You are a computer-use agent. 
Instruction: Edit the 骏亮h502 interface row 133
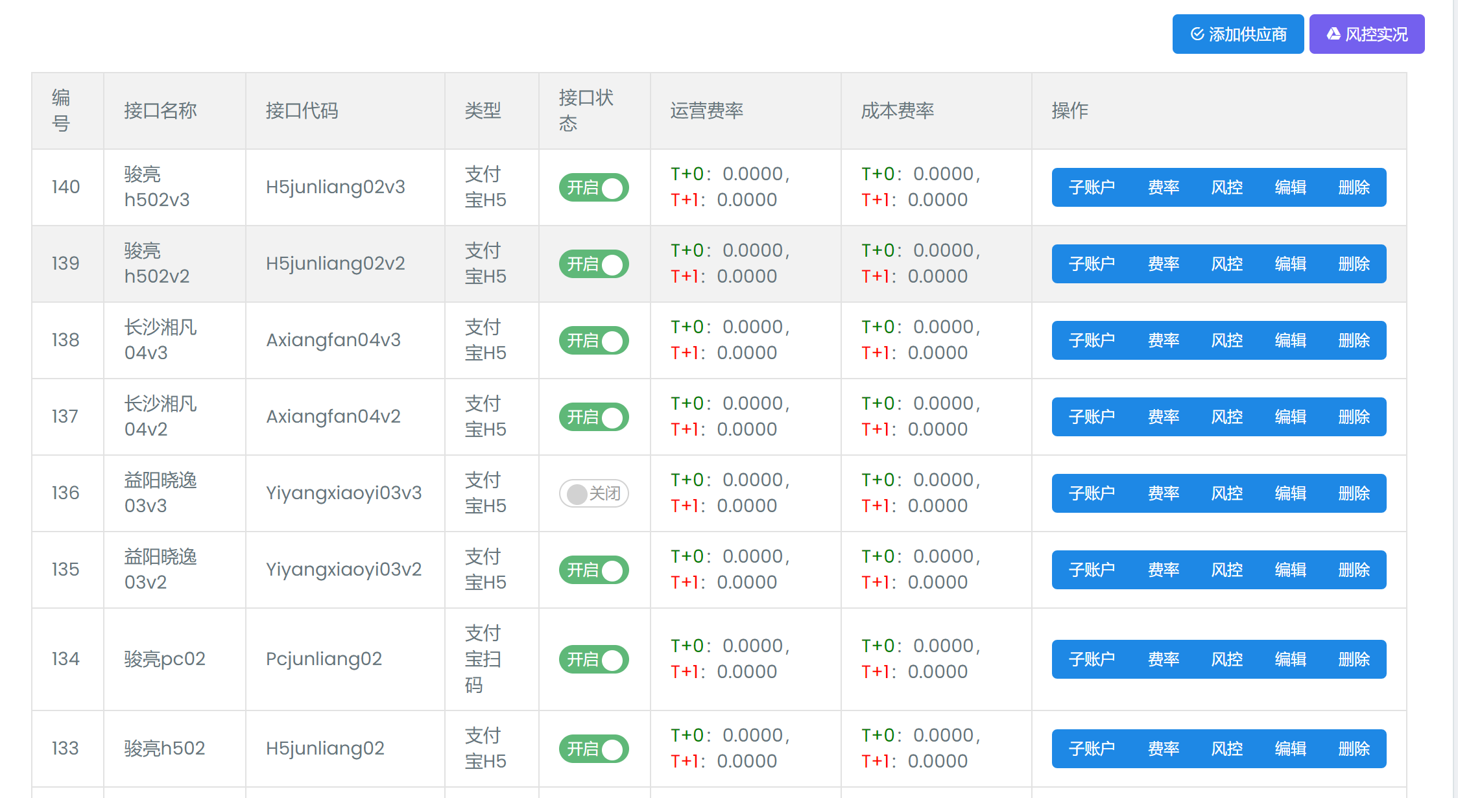1290,749
